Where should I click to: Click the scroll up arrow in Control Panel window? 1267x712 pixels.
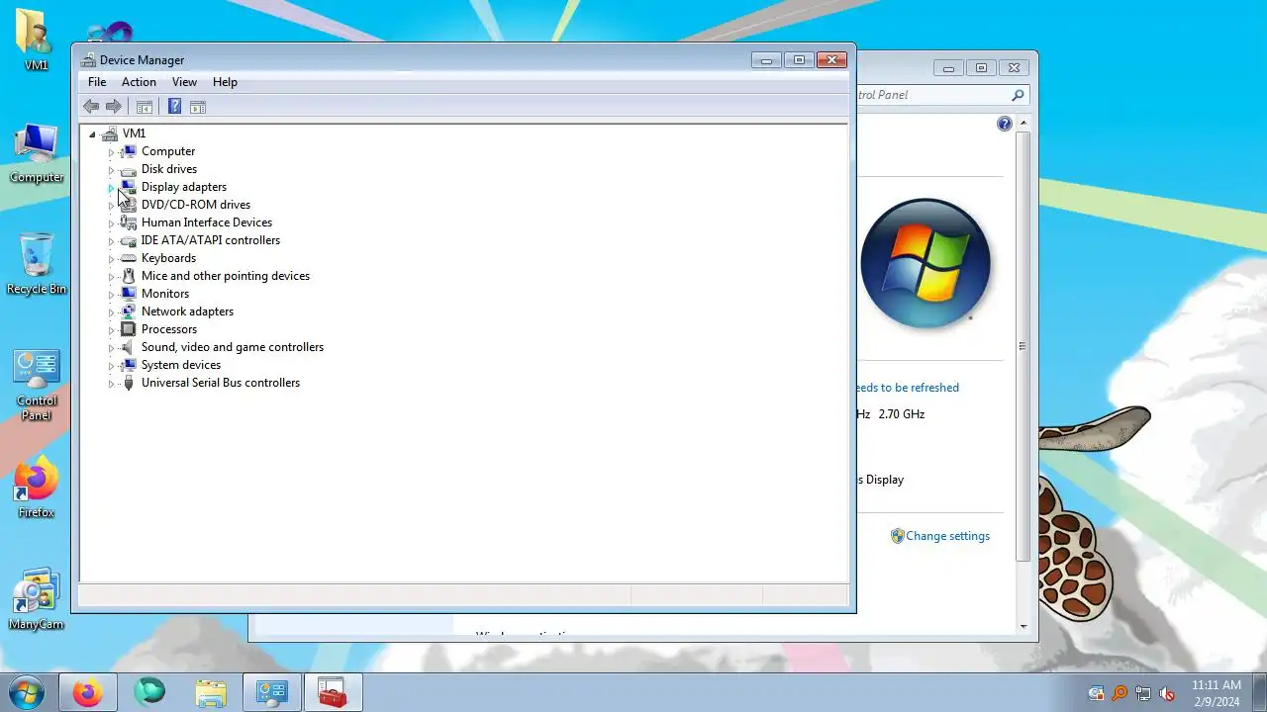coord(1023,124)
